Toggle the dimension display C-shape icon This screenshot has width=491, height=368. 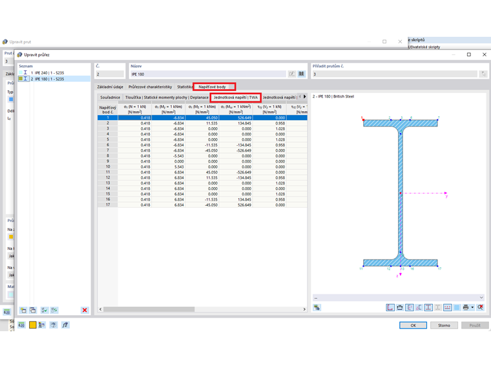coord(419,307)
